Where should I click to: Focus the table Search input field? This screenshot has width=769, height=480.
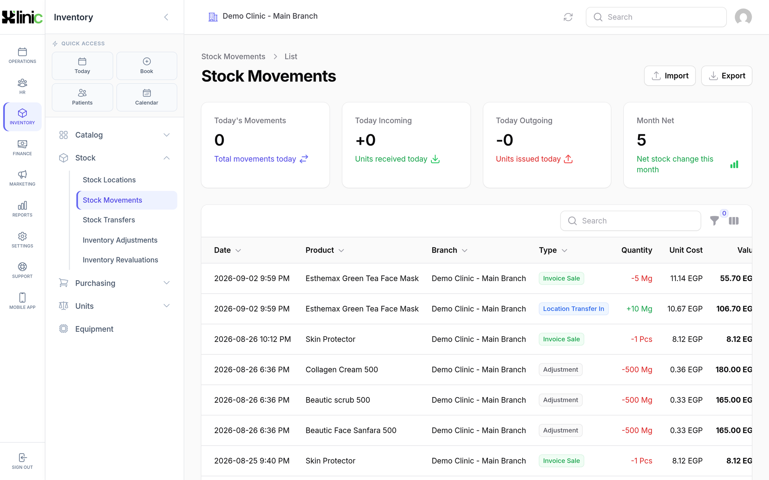(x=631, y=221)
